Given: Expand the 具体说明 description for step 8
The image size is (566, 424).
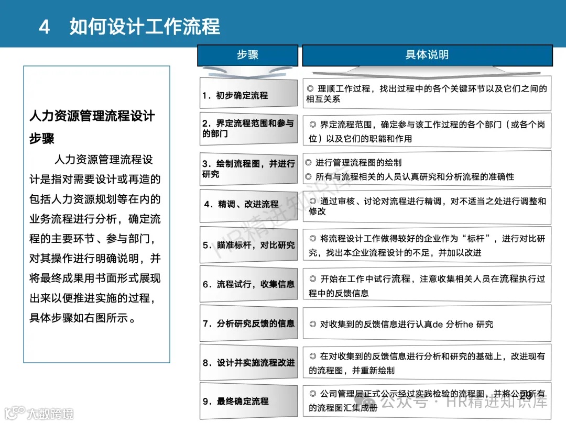Looking at the screenshot, I should 427,362.
